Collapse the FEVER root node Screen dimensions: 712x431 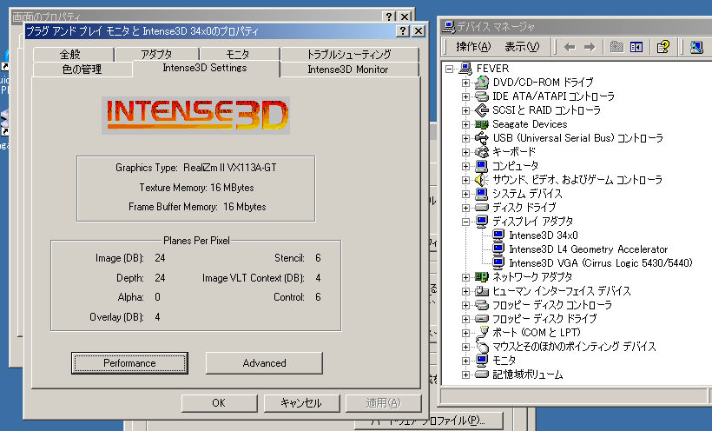click(x=449, y=70)
